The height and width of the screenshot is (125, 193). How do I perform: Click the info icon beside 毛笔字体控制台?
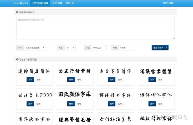point(17,12)
